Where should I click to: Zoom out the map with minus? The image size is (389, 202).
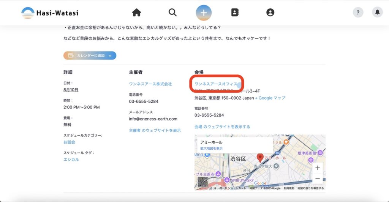coord(318,179)
